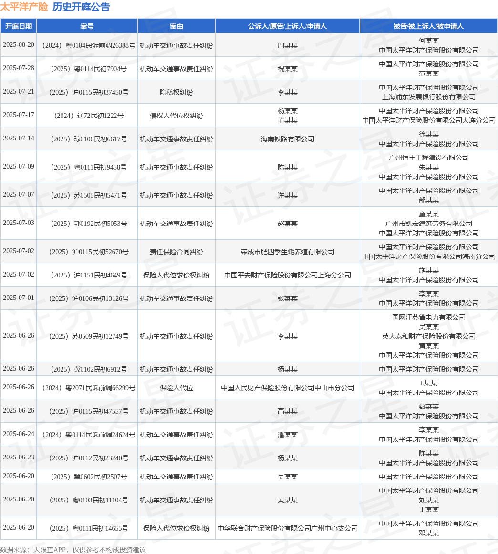
Task: Click plaintiff 张某某
Action: [x=287, y=298]
